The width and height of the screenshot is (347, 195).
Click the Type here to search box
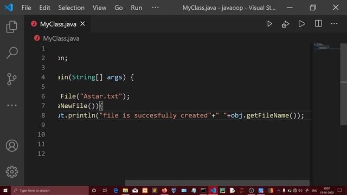[50, 190]
